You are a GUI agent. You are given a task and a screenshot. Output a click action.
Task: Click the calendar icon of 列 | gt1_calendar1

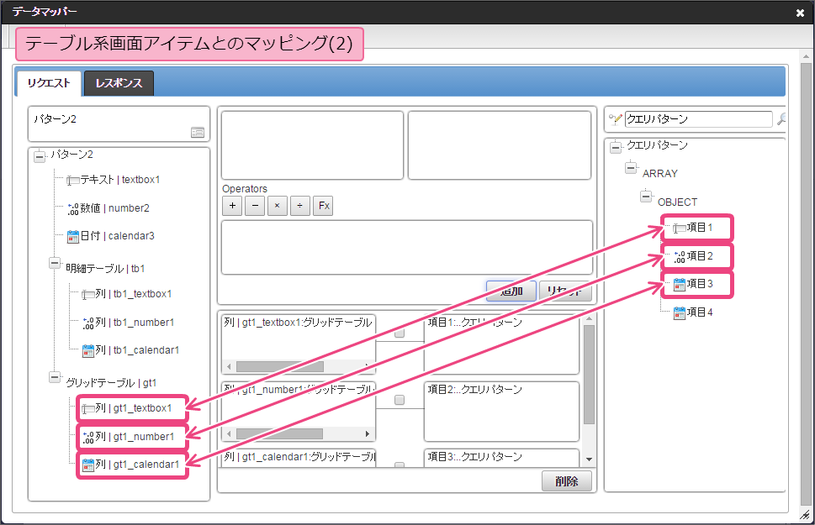pyautogui.click(x=88, y=465)
